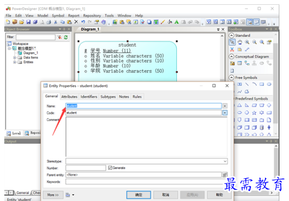Toggle the Generate checkbox

coord(110,168)
